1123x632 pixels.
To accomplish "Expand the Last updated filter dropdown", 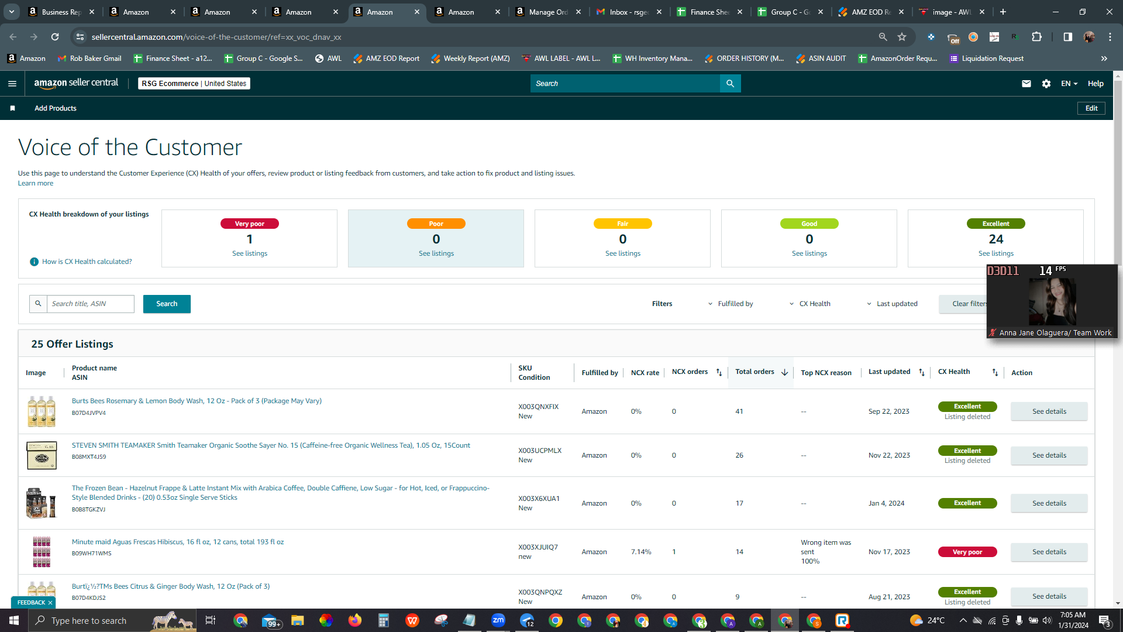I will pyautogui.click(x=892, y=304).
